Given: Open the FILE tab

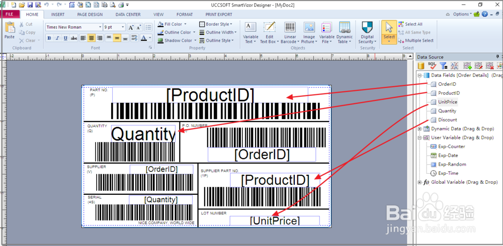Looking at the screenshot, I should (x=10, y=15).
